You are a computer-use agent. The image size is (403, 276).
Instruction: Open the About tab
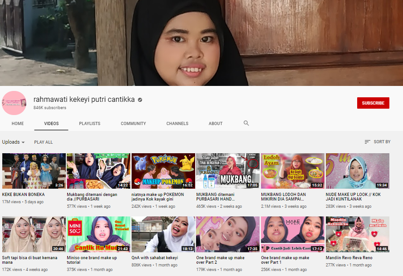[x=216, y=123]
